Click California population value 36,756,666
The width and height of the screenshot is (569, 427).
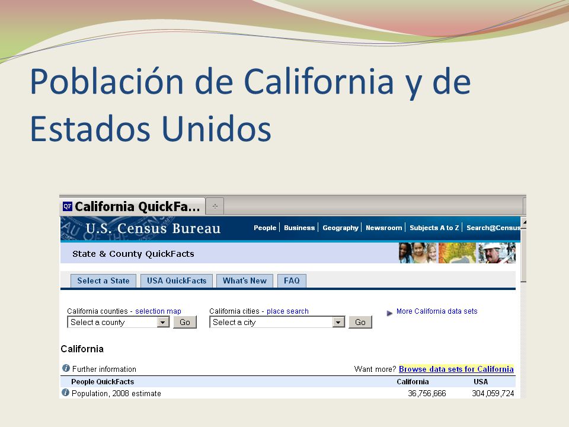coord(427,393)
